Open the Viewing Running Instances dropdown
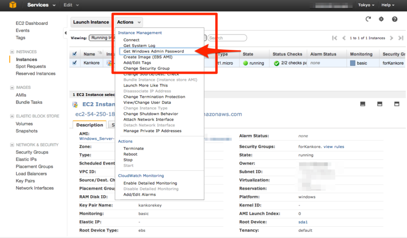This screenshot has height=238, width=407. click(x=102, y=38)
